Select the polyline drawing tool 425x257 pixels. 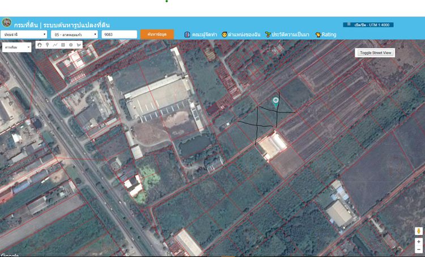coord(55,45)
